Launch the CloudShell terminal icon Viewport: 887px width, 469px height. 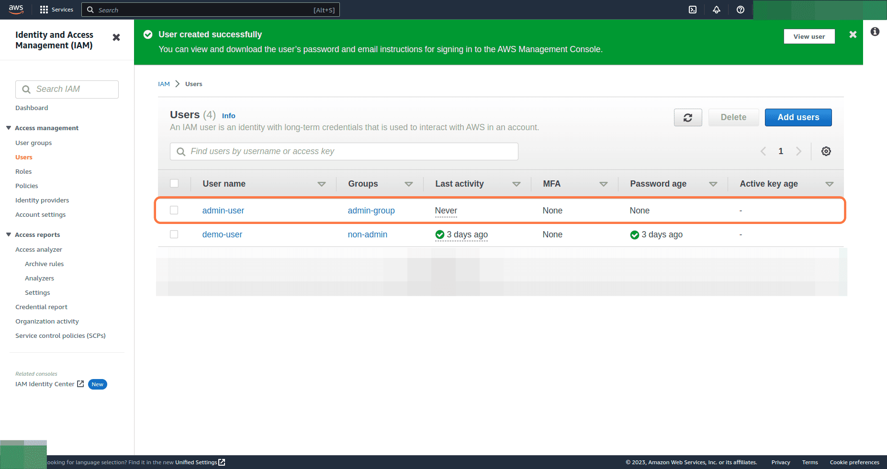(x=693, y=10)
